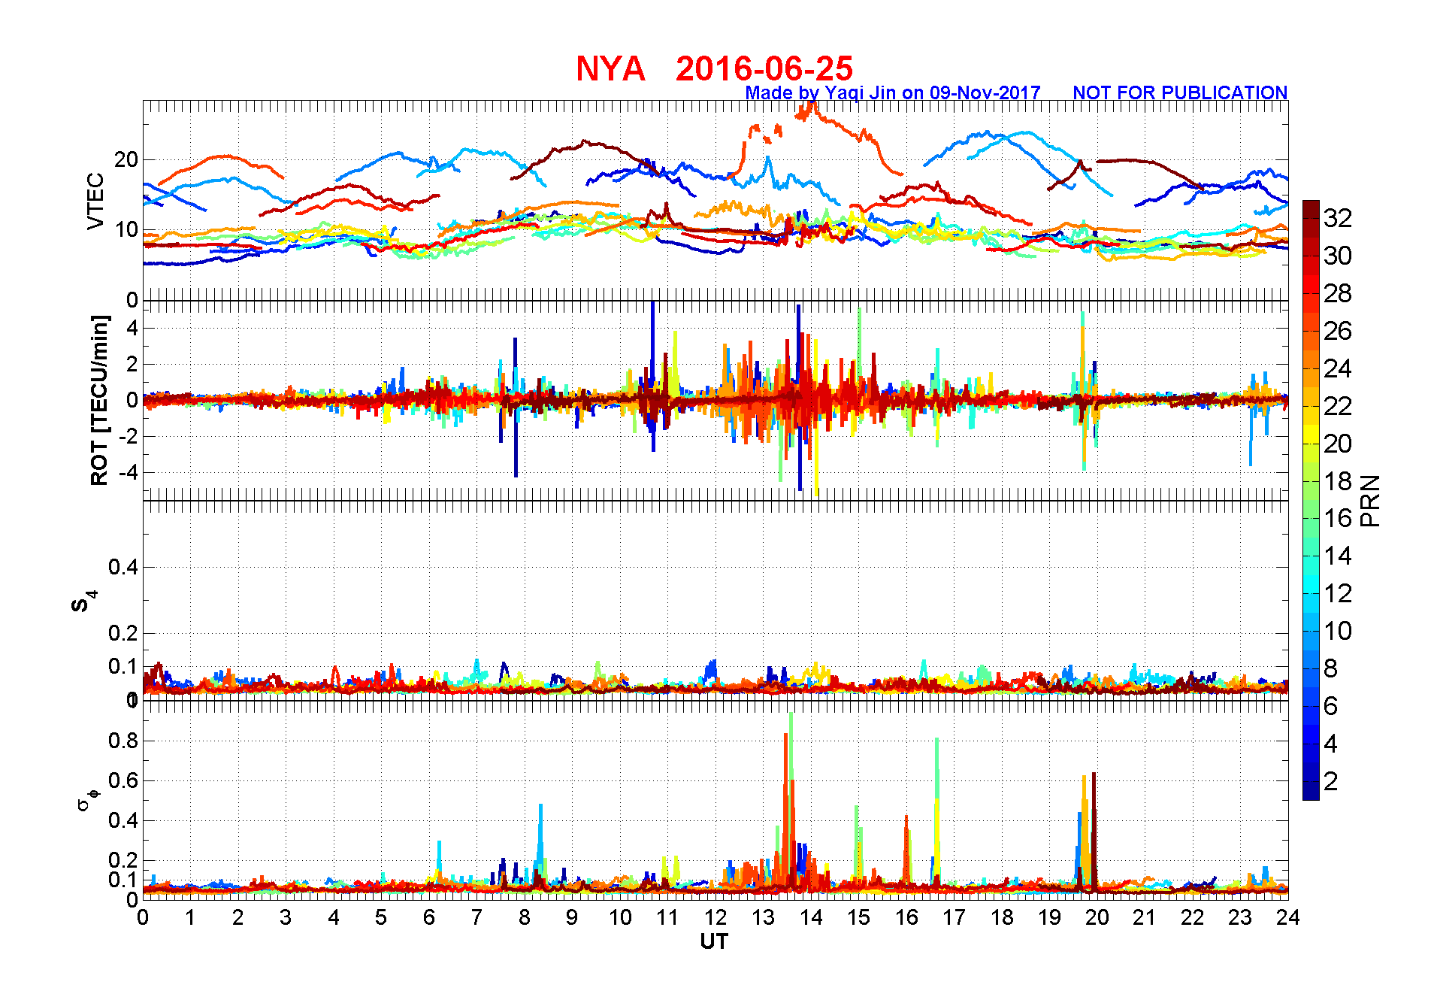
Task: Click colorbar tick label 10
Action: click(x=1338, y=631)
